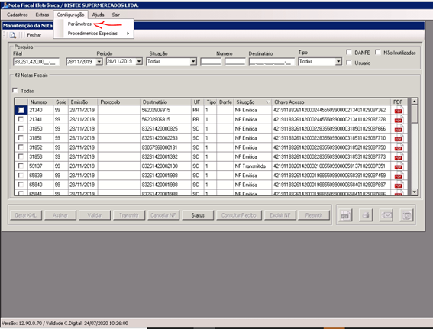Focus the Destinatário input field
This screenshot has height=329, width=433.
coord(271,62)
